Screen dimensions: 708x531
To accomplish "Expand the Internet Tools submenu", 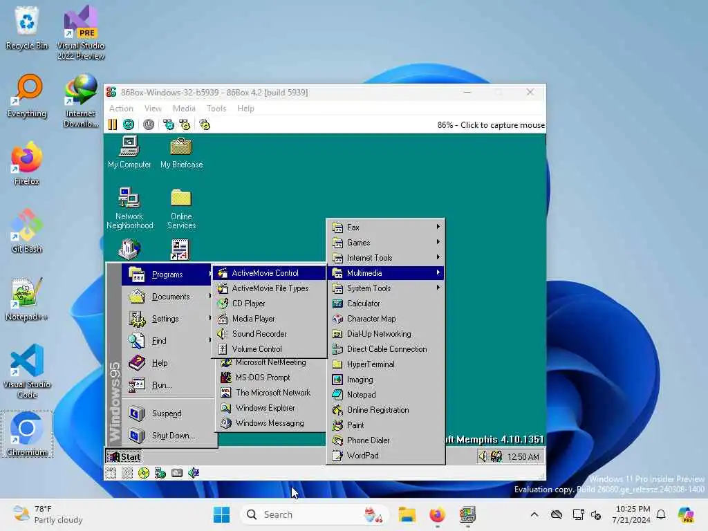I will (386, 258).
